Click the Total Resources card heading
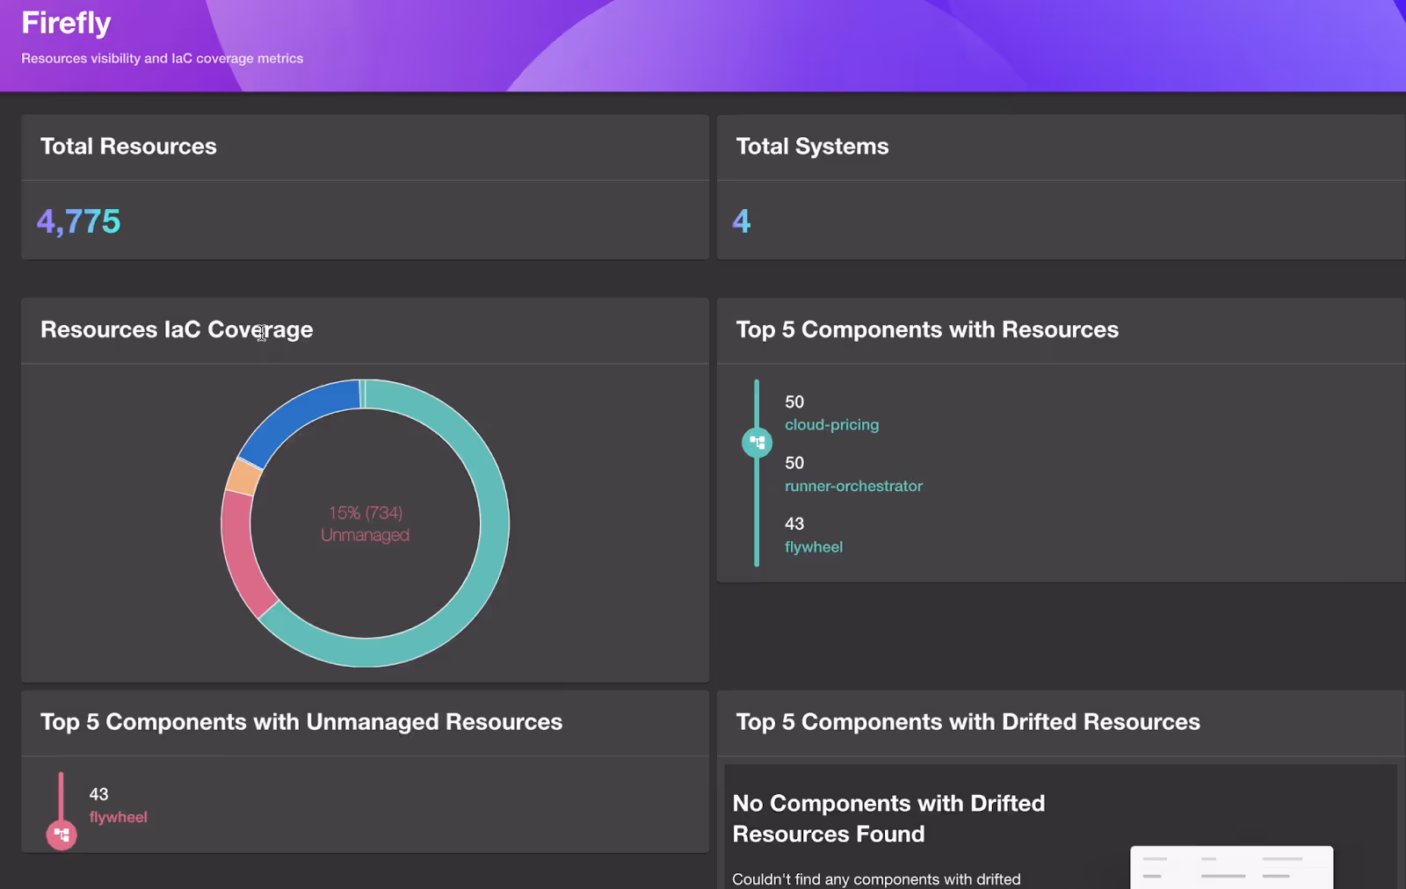 point(128,146)
